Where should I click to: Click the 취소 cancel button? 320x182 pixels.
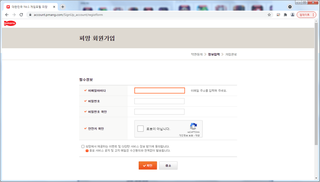point(168,166)
